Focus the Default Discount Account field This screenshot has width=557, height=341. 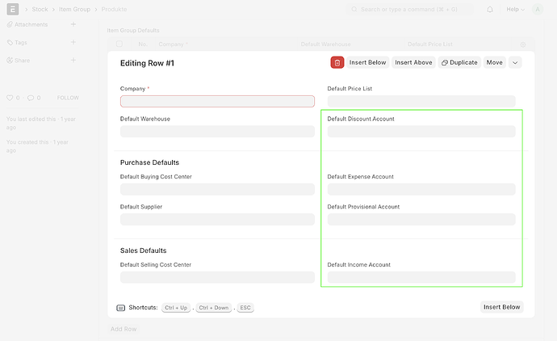pyautogui.click(x=421, y=132)
